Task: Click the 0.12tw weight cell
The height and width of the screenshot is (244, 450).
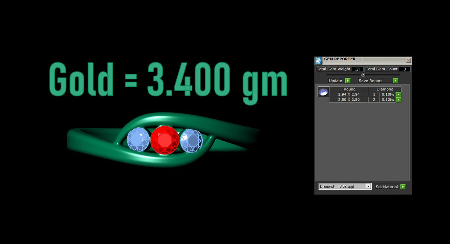Action: pos(388,100)
